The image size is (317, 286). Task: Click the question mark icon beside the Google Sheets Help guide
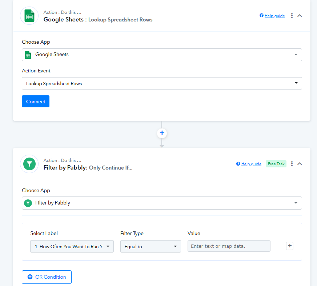[x=261, y=15]
